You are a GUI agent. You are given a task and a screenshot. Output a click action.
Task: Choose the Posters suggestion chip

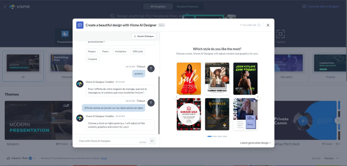92,51
